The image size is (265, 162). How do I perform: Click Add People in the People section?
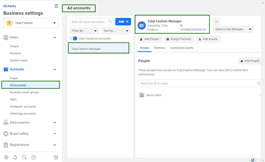250,61
